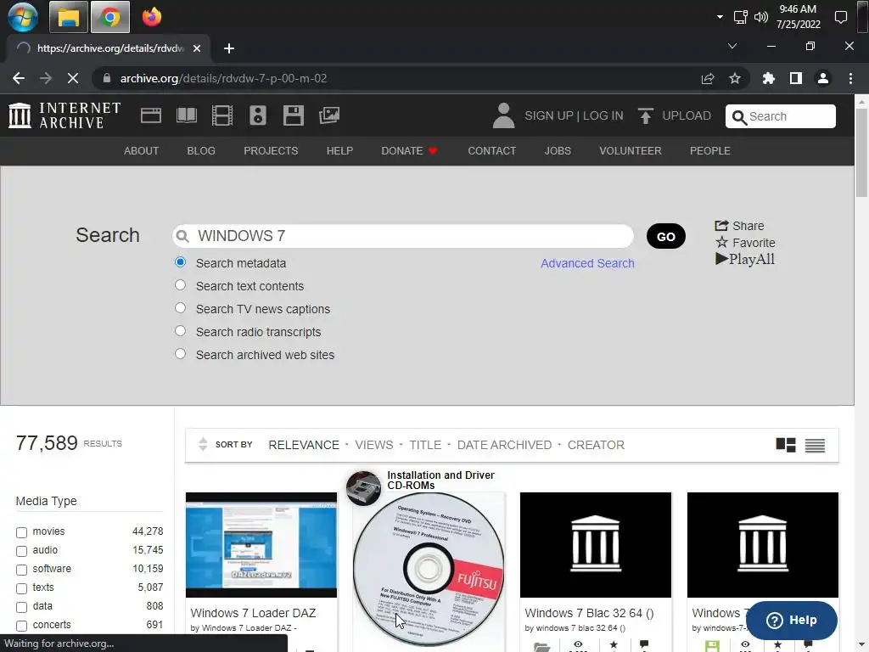Switch to list view layout
Image resolution: width=869 pixels, height=652 pixels.
[815, 445]
